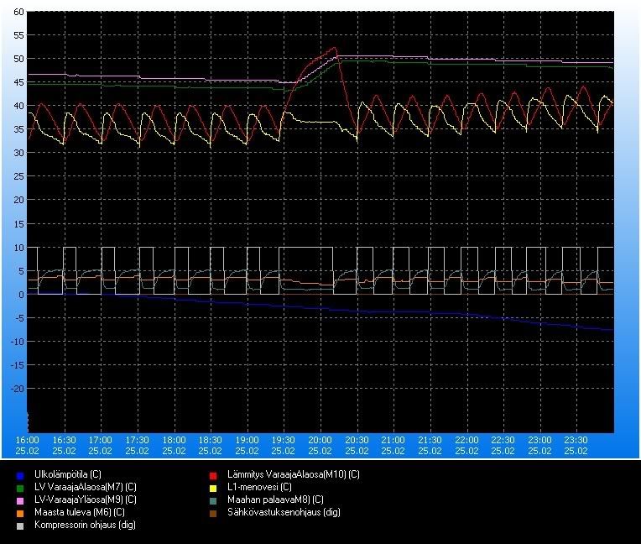Click the 18:00 25.02 time axis label
Image resolution: width=641 pixels, height=544 pixels.
click(175, 446)
